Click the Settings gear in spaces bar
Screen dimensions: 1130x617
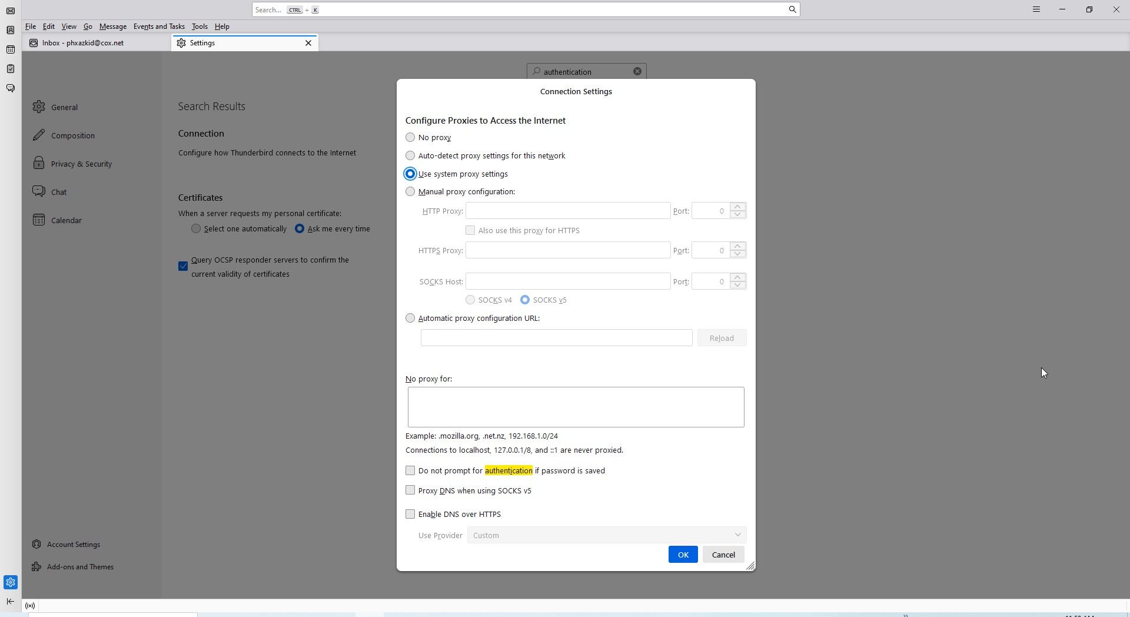point(11,582)
